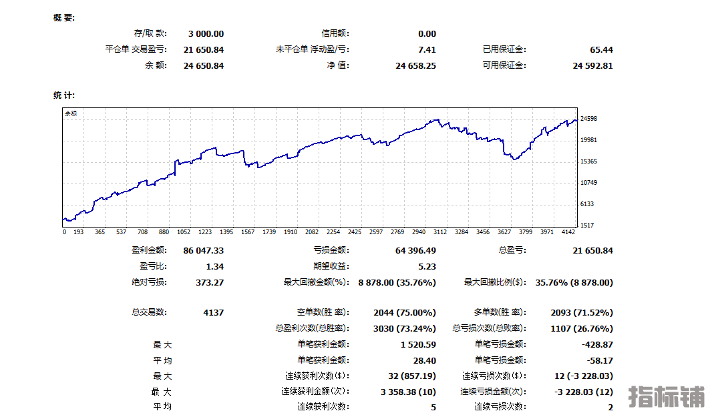Click the 单笔获利金额 maximum value 1 520.59
714x413 pixels.
coord(418,344)
